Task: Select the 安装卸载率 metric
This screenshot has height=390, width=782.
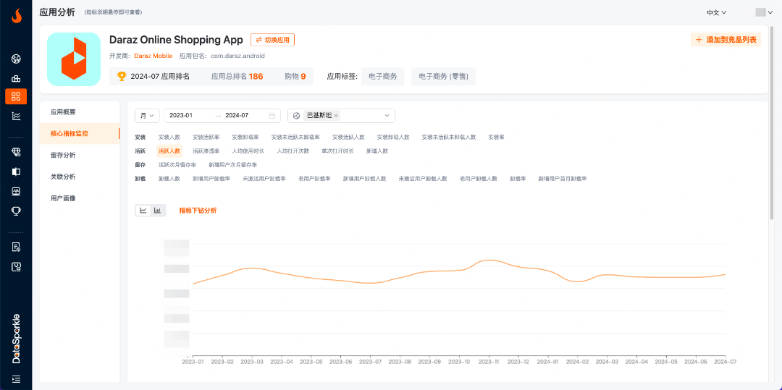Action: 245,137
